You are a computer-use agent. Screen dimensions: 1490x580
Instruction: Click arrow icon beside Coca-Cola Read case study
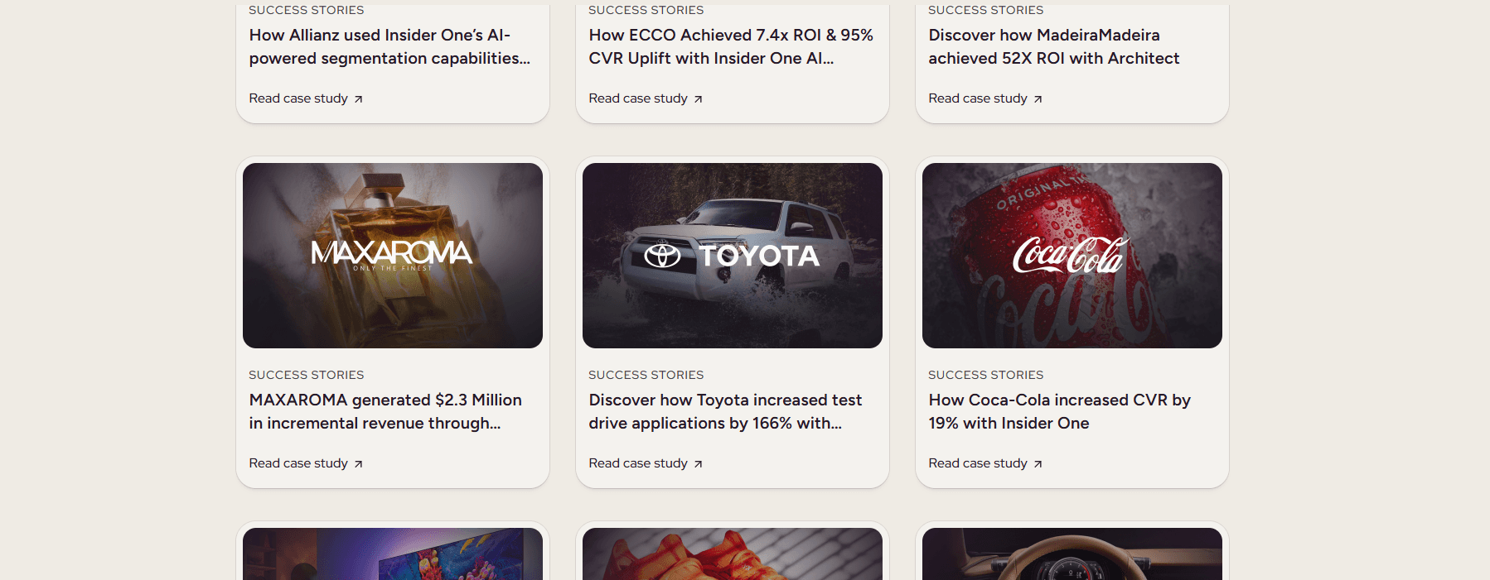pyautogui.click(x=1038, y=464)
